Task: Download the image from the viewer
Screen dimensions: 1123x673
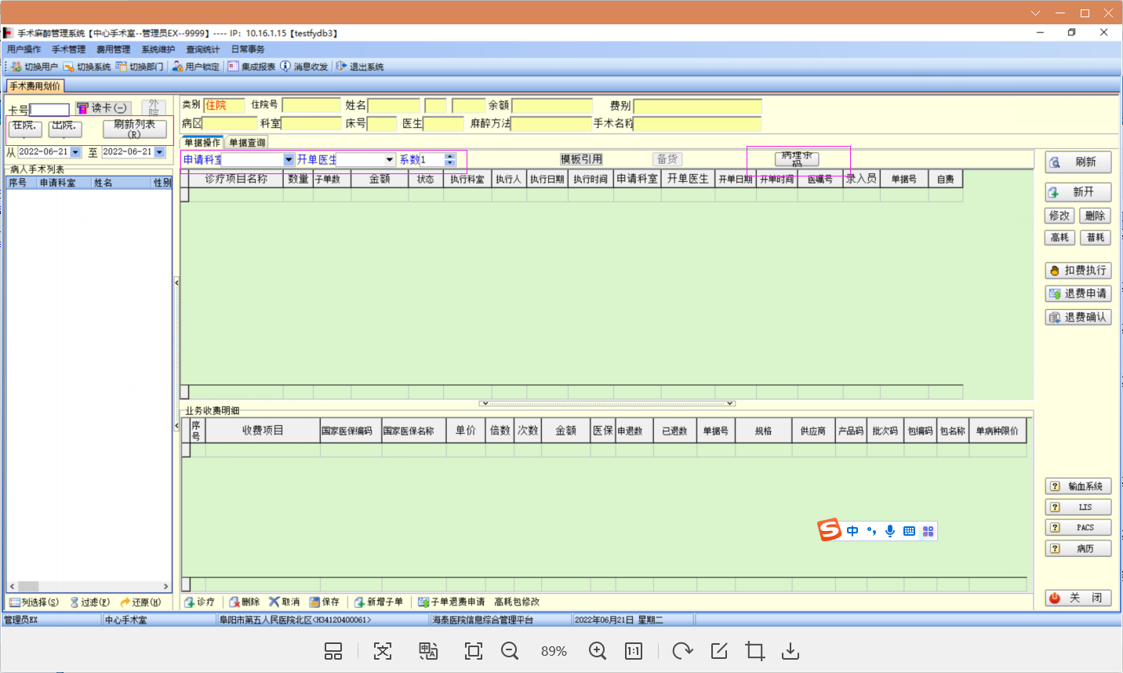Action: (x=790, y=651)
